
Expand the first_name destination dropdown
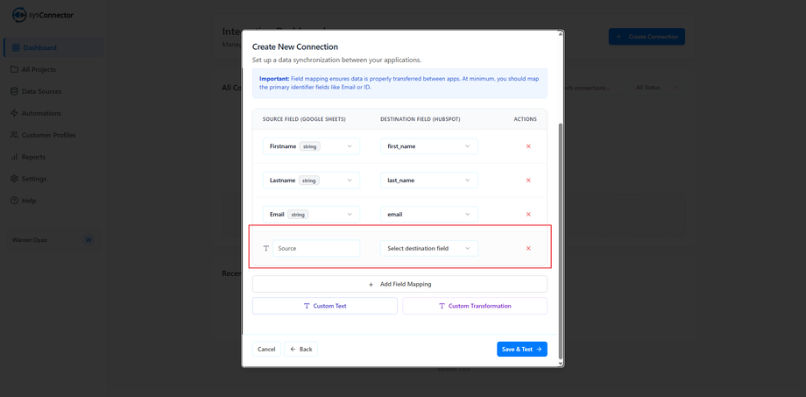[428, 146]
